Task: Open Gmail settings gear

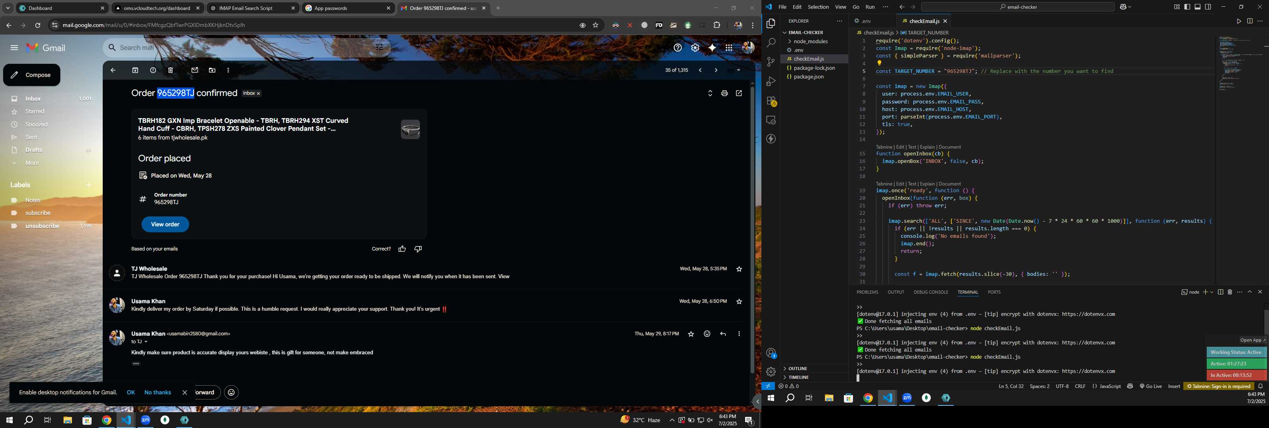Action: [x=695, y=48]
